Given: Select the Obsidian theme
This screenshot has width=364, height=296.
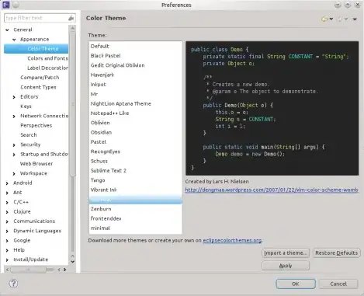Looking at the screenshot, I should pyautogui.click(x=101, y=132).
